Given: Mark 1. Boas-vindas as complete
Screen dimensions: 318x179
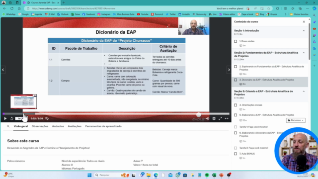Looking at the screenshot, I should (236, 41).
